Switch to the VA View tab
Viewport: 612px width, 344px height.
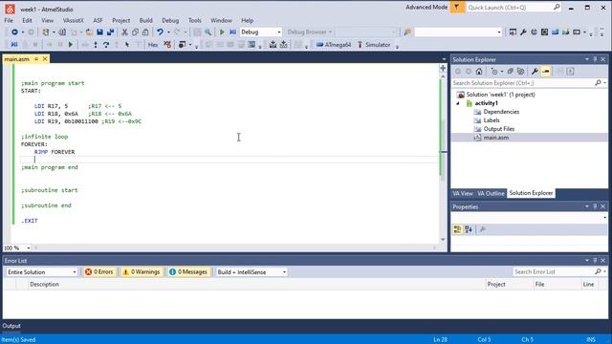click(463, 193)
